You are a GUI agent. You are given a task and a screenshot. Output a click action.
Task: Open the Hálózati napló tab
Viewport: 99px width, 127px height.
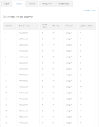[x=64, y=4]
